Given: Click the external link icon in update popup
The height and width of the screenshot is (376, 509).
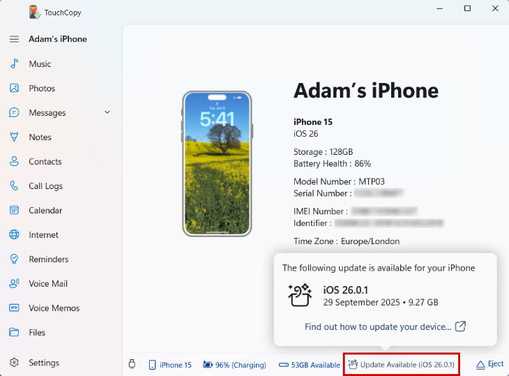Looking at the screenshot, I should click(460, 326).
